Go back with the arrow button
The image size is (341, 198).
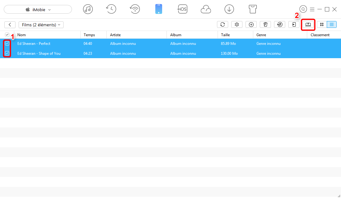[10, 25]
